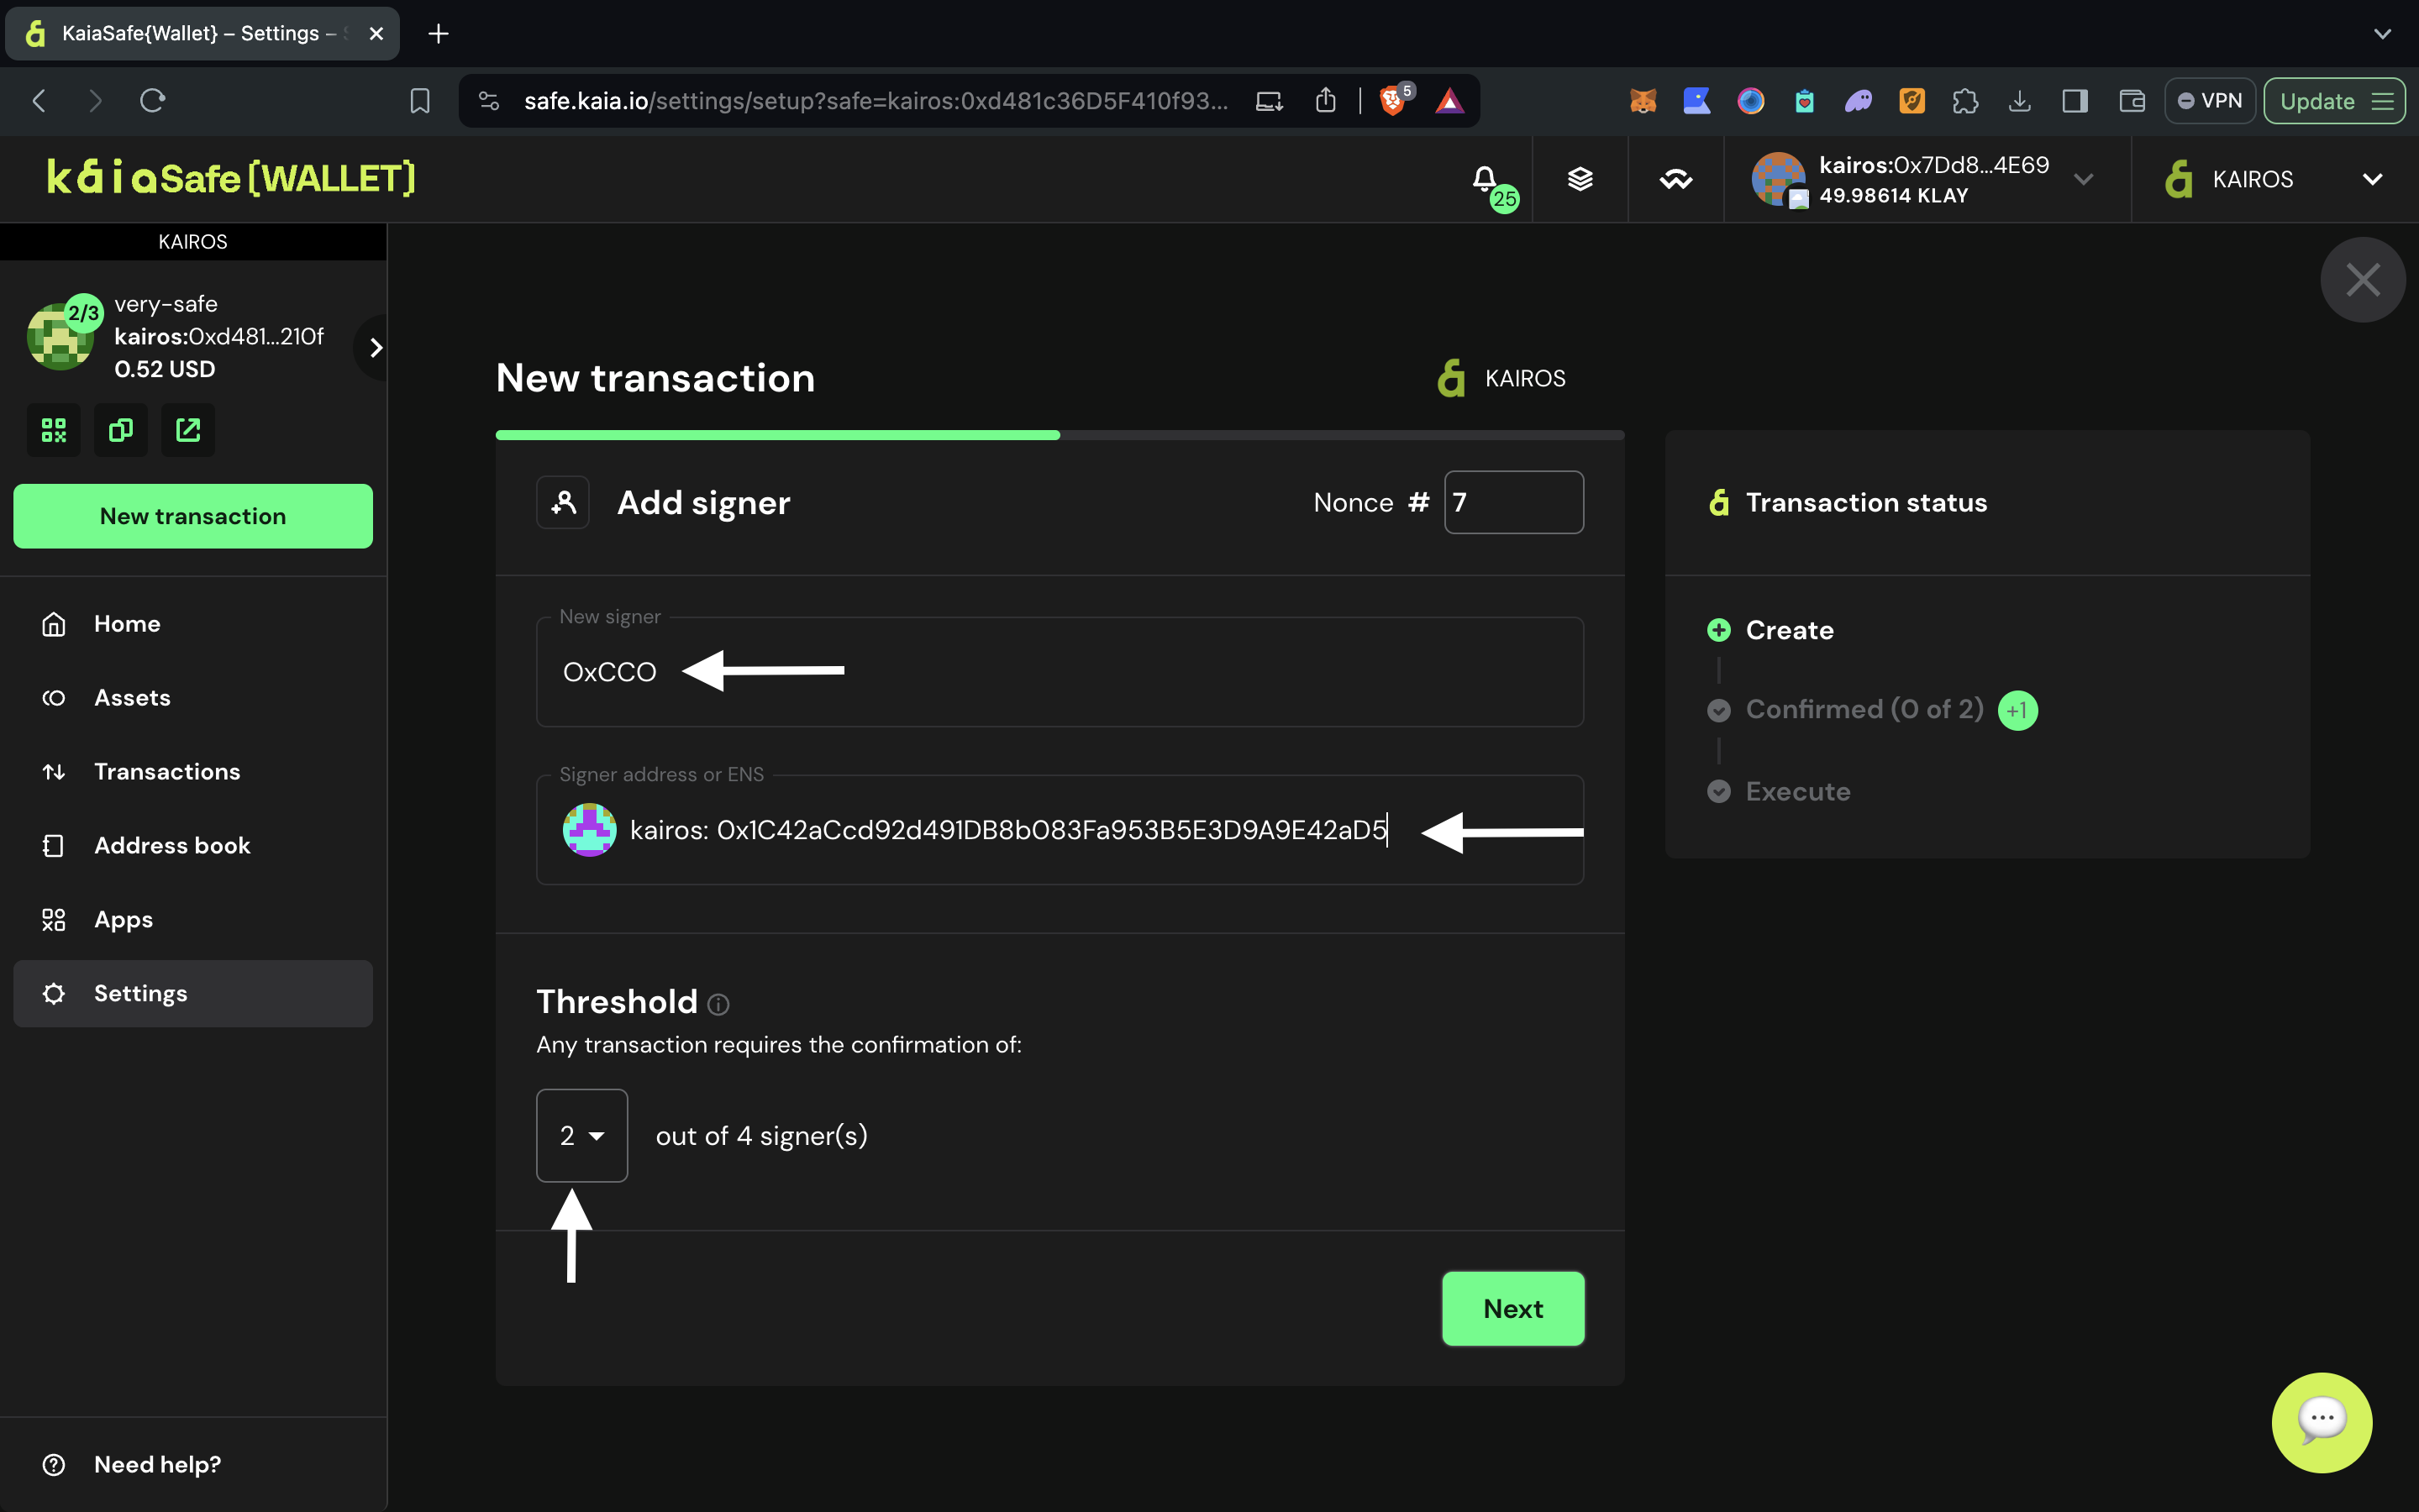Toggle the browser VPN button

click(x=2210, y=101)
